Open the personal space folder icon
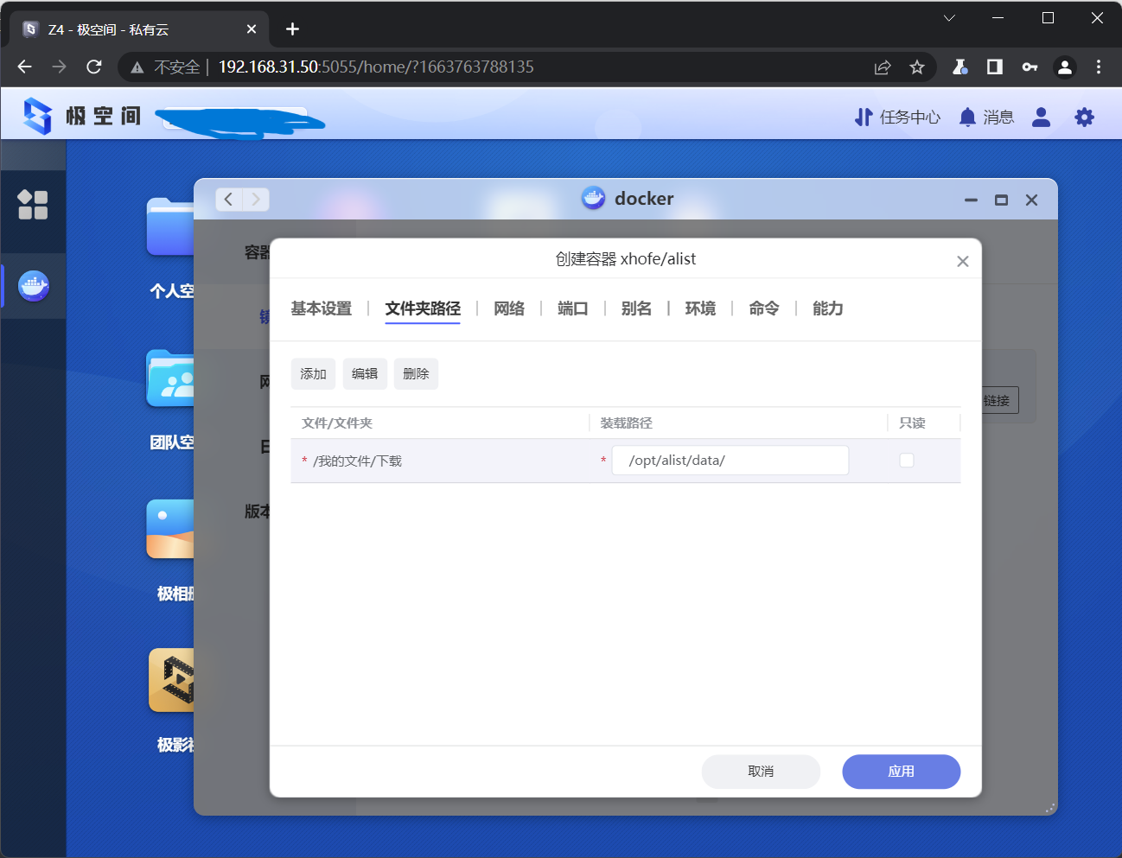 170,227
